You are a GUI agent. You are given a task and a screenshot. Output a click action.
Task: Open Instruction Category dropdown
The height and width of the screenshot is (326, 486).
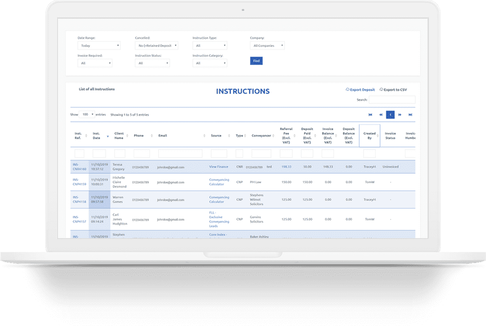click(209, 63)
